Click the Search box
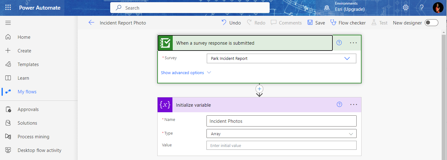The width and height of the screenshot is (447, 160). (190, 8)
